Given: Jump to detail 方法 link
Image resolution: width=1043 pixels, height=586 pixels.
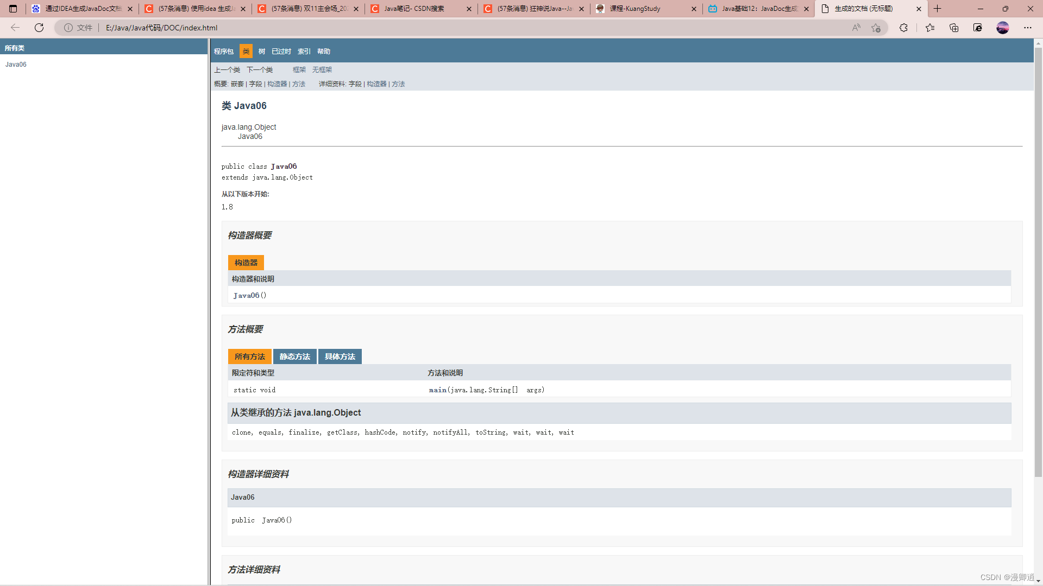Looking at the screenshot, I should 399,84.
